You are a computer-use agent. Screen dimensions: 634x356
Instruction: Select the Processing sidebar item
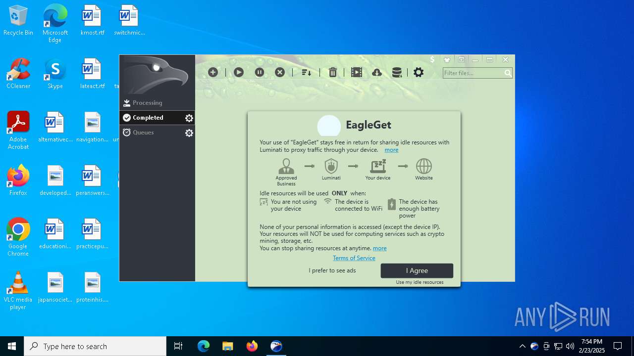(157, 103)
